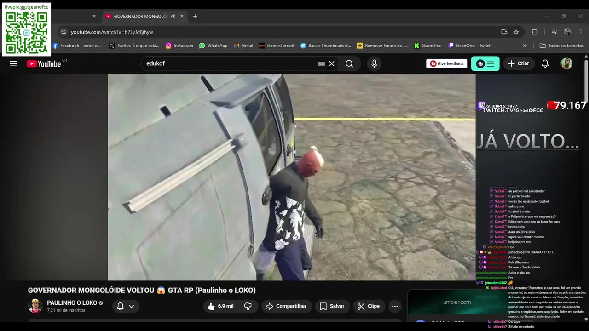
Task: Click the video player area
Action: click(x=292, y=177)
